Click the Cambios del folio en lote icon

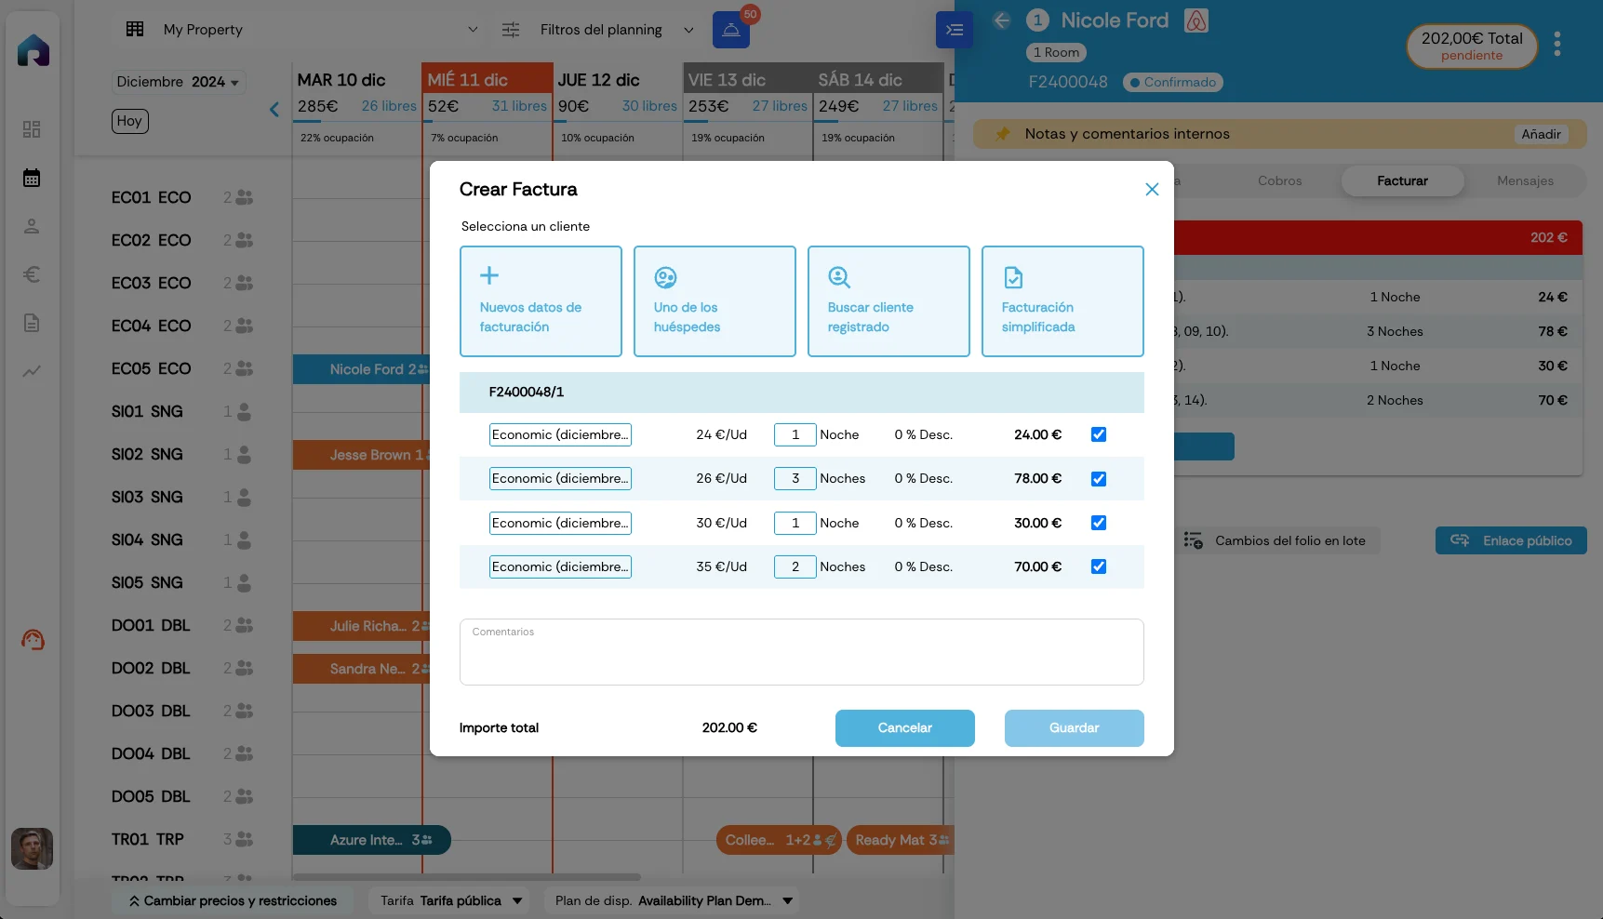click(1194, 540)
